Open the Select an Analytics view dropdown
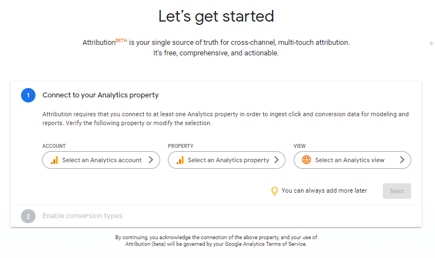This screenshot has height=258, width=435. 352,160
